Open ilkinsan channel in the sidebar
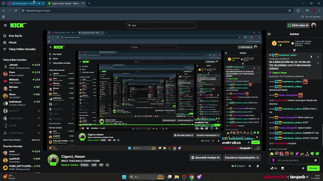Viewport: 323px width, 181px height. (21, 88)
